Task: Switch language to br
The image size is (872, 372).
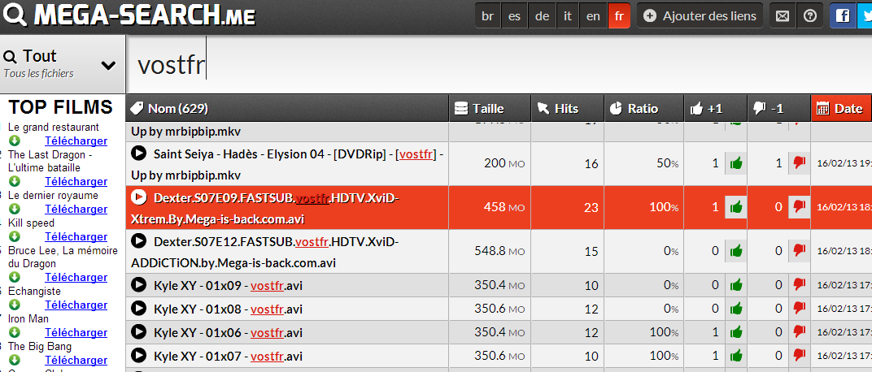Action: pyautogui.click(x=488, y=16)
